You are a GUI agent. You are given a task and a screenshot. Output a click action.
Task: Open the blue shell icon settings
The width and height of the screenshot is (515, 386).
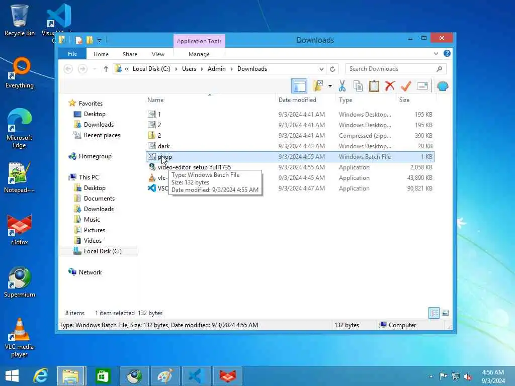[x=443, y=86]
